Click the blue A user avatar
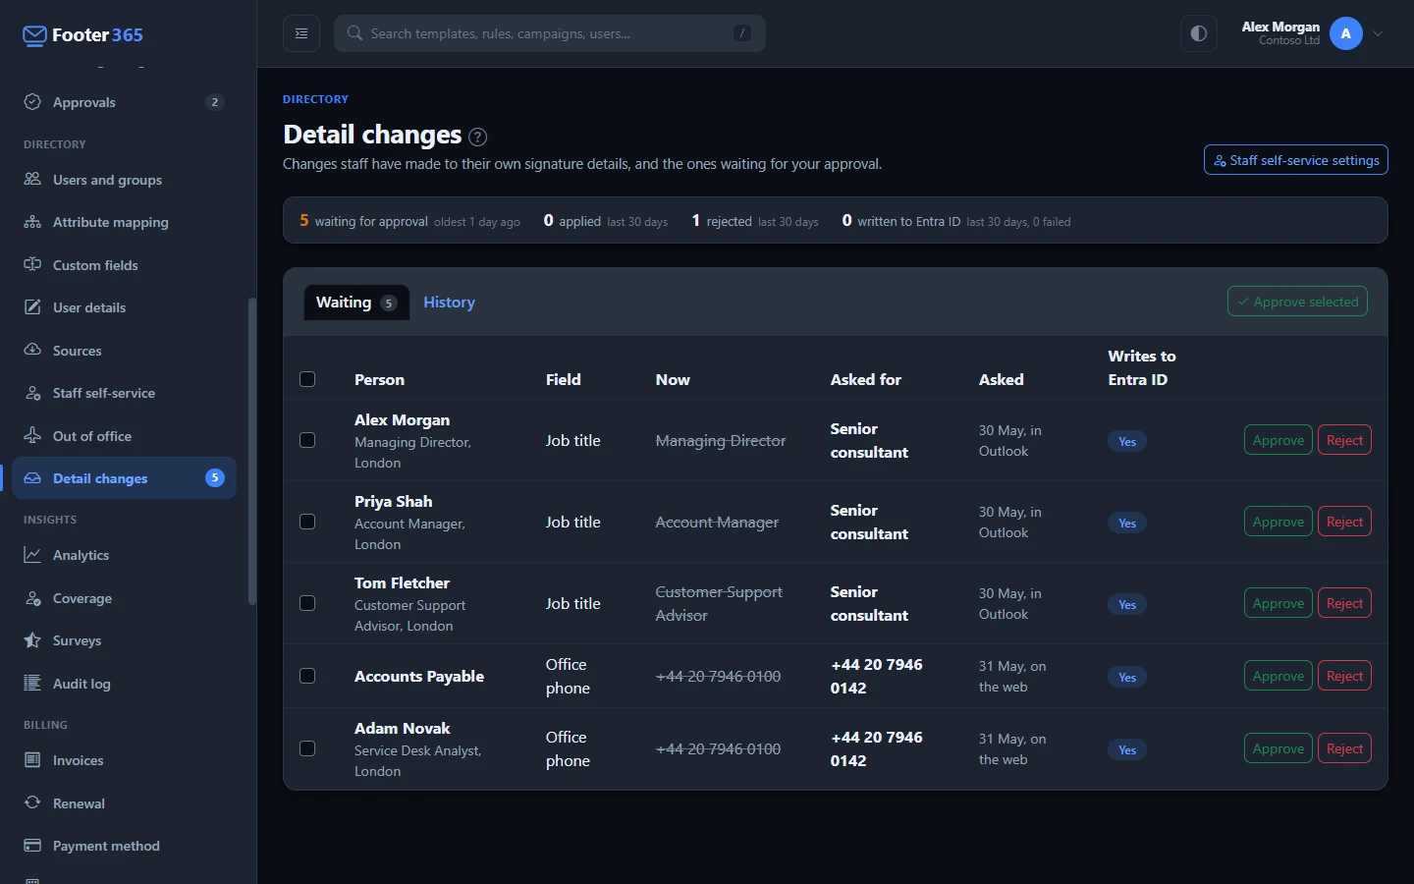This screenshot has width=1414, height=884. 1346,33
